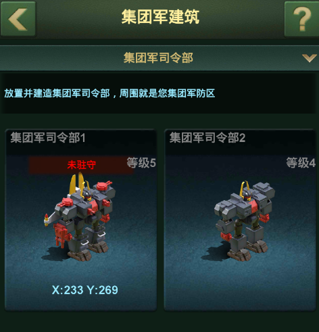Click the gray mech in card 2

click(x=245, y=221)
